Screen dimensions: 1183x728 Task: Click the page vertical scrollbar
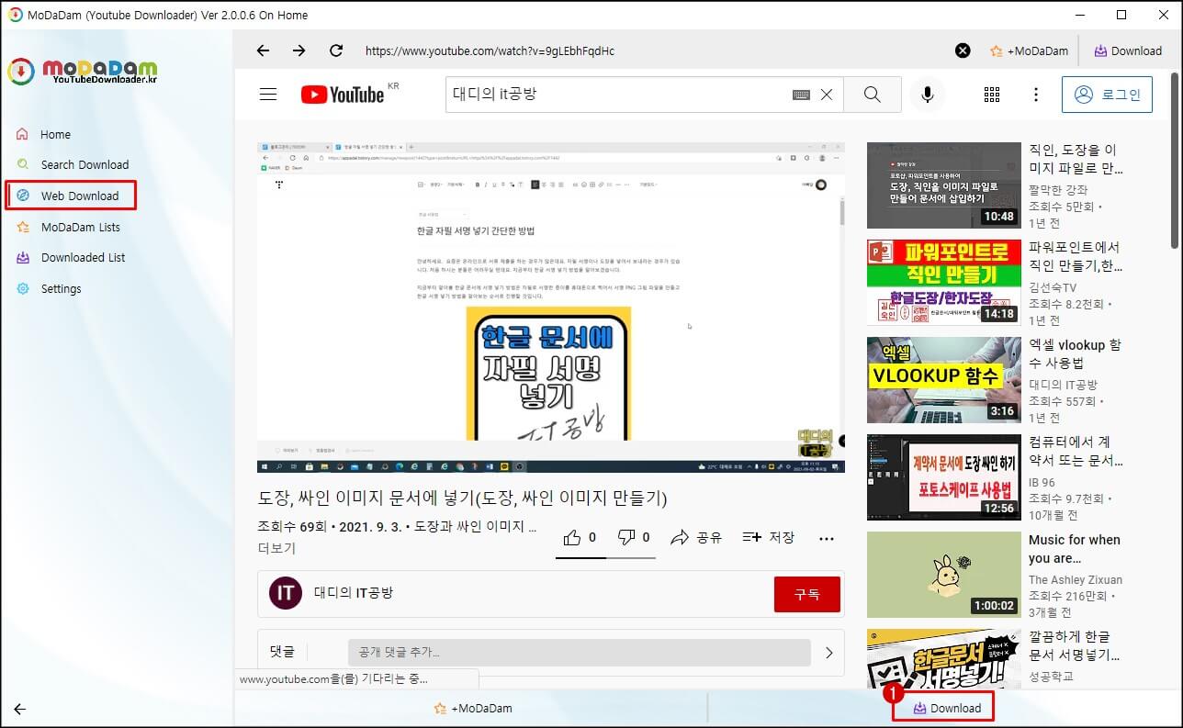(x=1175, y=161)
